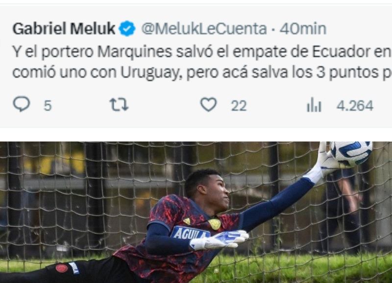Open the view analytics bar chart icon

click(x=314, y=105)
